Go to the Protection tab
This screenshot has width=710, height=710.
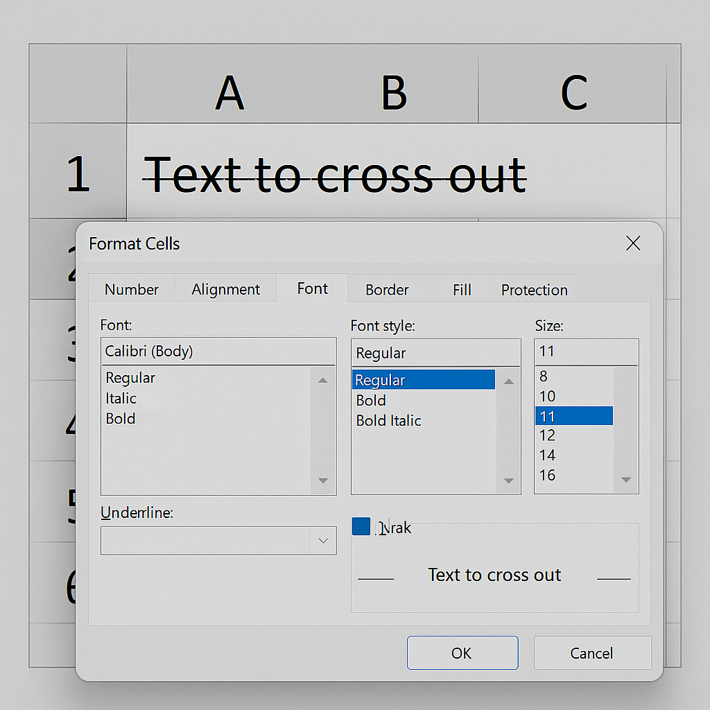tap(535, 289)
